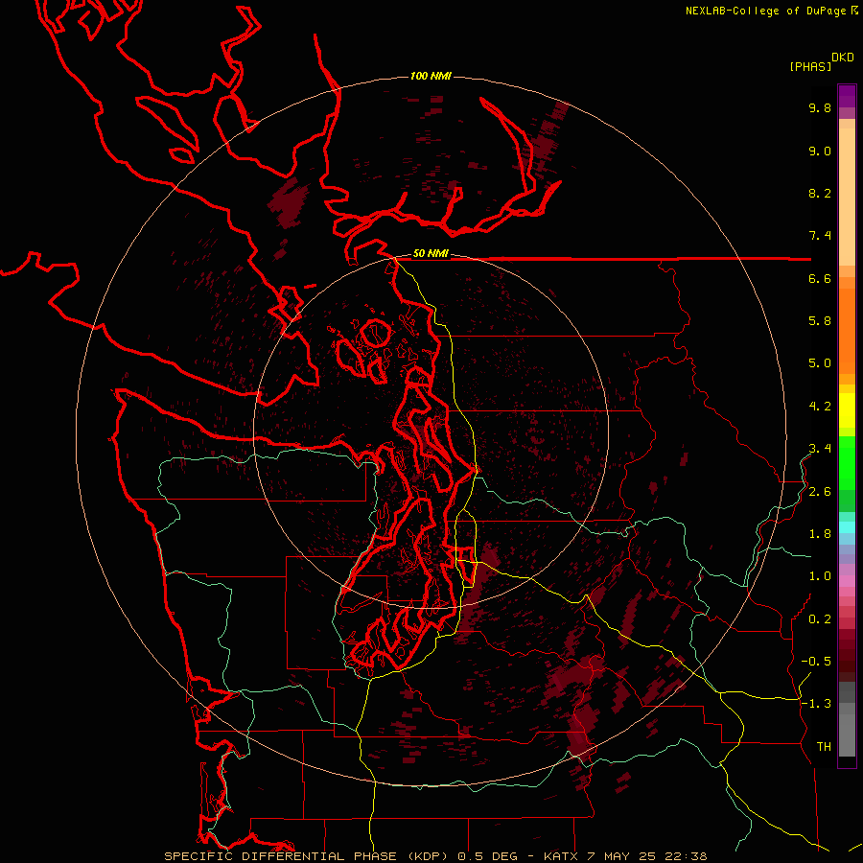
Task: Click the DKD product label above the legend
Action: pos(842,58)
